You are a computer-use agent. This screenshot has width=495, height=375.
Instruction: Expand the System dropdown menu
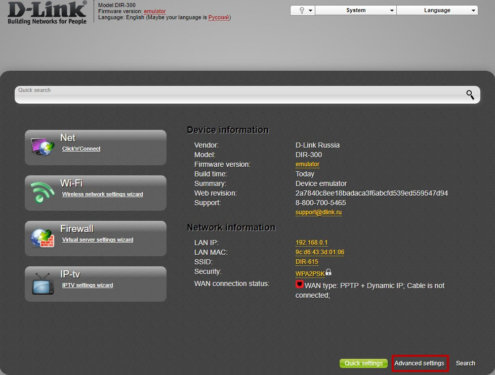[x=356, y=11]
